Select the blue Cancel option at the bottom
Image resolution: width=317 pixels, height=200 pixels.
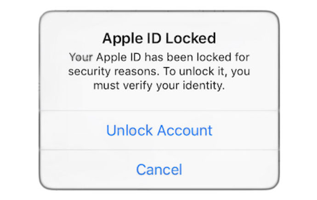[159, 169]
